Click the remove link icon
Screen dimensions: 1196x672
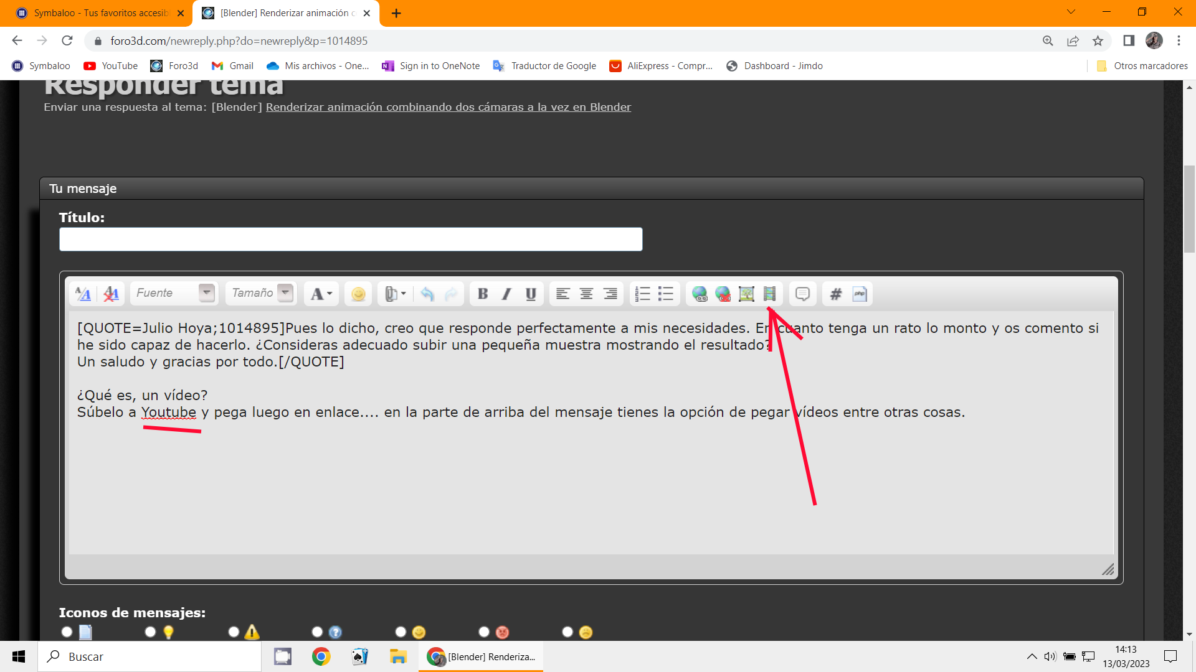tap(723, 294)
